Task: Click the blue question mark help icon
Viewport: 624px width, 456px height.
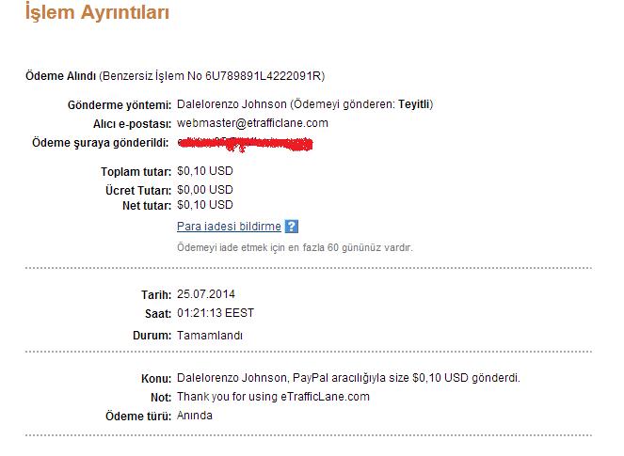Action: point(292,227)
